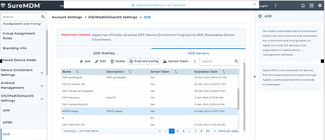Image resolution: width=325 pixels, height=140 pixels.
Task: Click the Upload Token button
Action: coord(176,61)
